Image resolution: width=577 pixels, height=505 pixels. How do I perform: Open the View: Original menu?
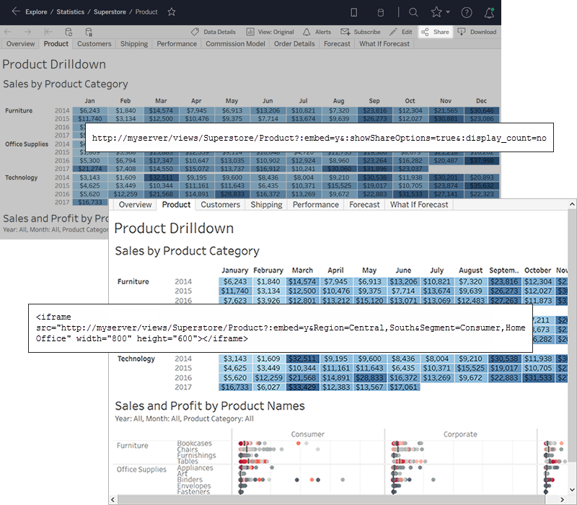click(x=270, y=32)
